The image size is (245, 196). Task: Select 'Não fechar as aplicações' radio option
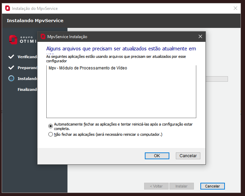point(50,134)
